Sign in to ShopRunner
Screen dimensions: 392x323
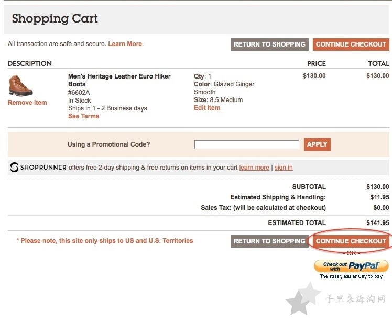(284, 168)
